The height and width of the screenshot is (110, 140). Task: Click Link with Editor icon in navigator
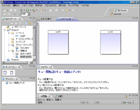tap(30, 23)
